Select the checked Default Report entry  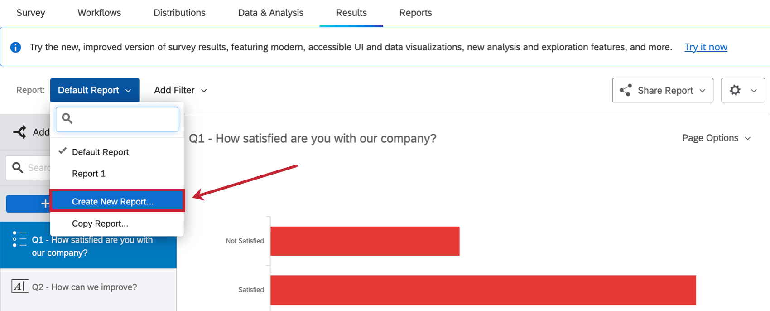click(100, 151)
